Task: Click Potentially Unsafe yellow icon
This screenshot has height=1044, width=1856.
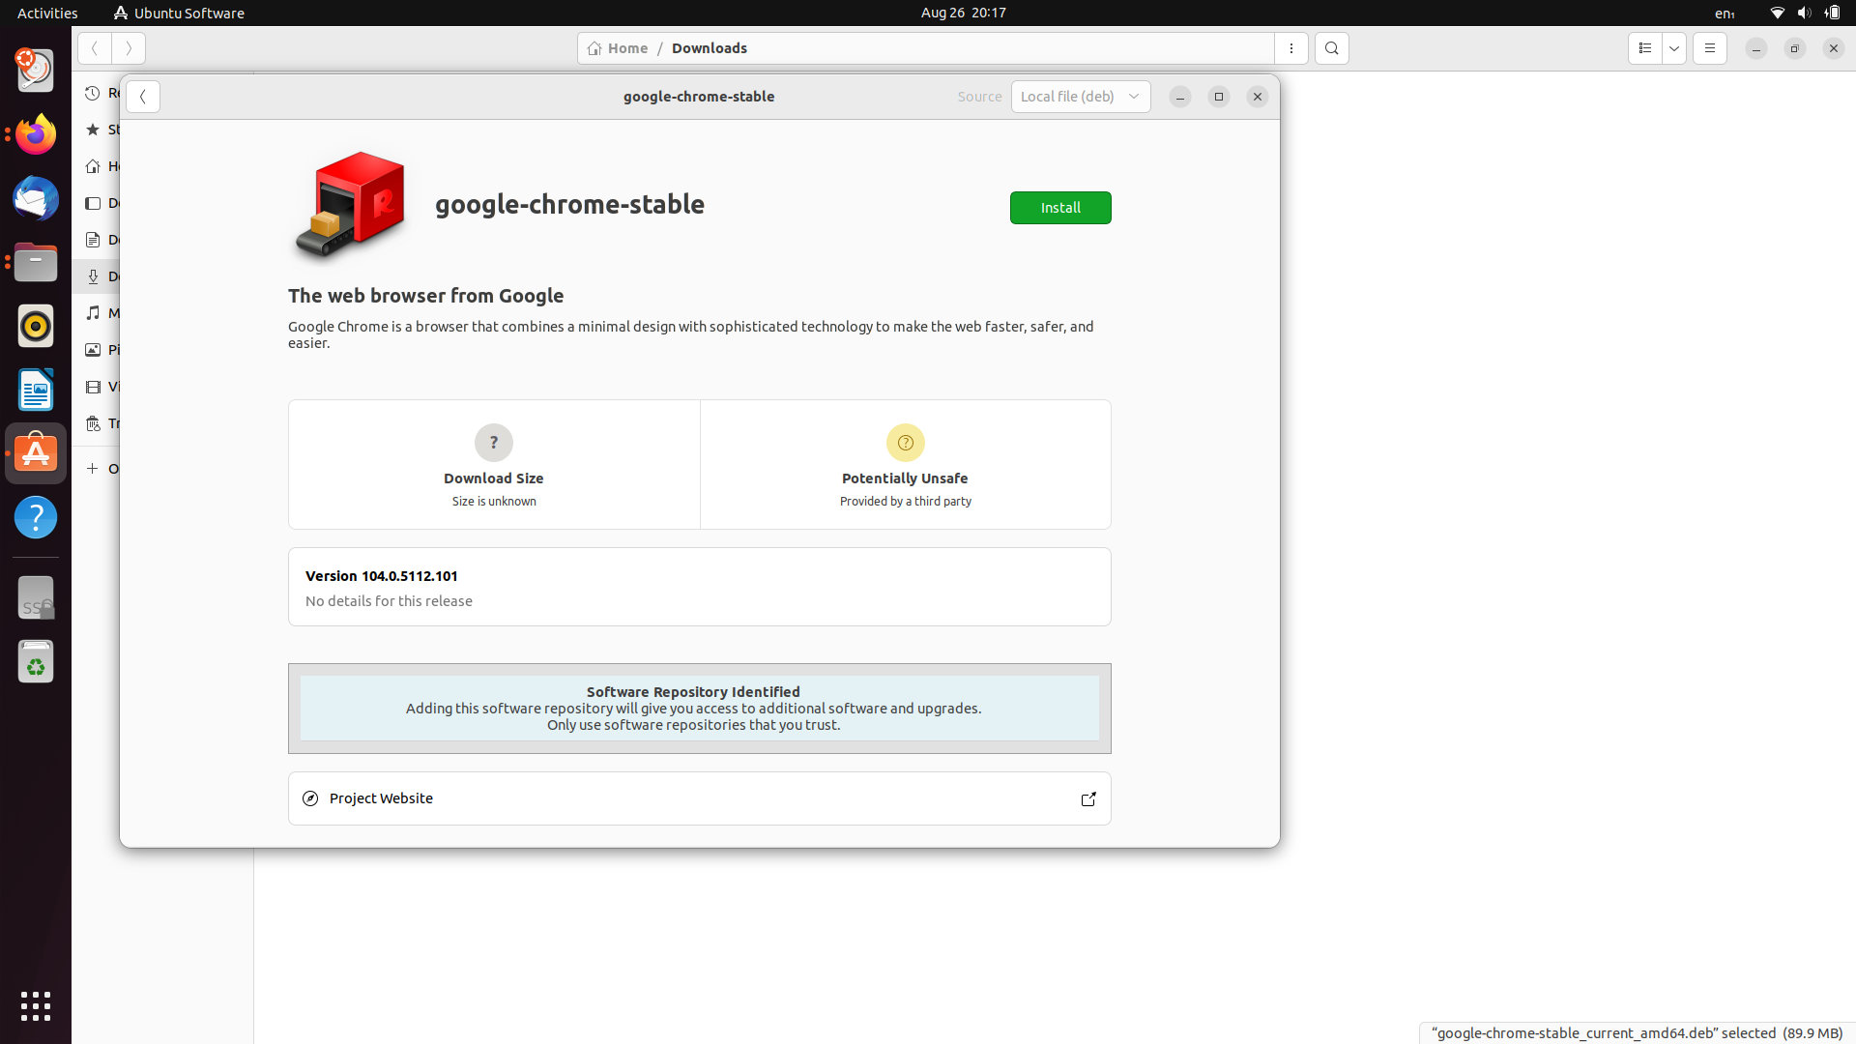Action: click(906, 443)
